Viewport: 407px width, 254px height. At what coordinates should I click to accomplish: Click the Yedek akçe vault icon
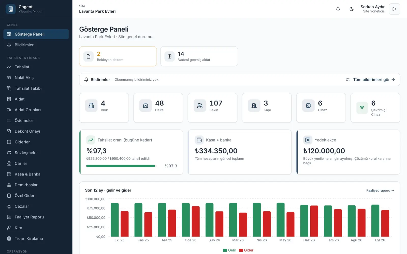(308, 140)
